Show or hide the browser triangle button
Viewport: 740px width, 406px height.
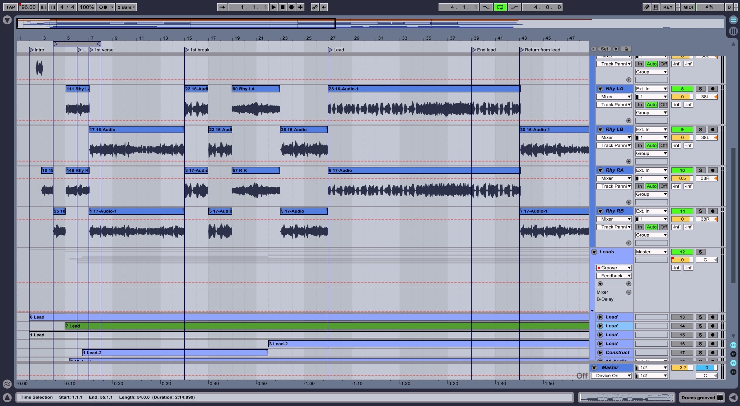tap(7, 20)
